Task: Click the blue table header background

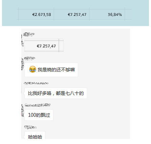Action: click(75, 4)
